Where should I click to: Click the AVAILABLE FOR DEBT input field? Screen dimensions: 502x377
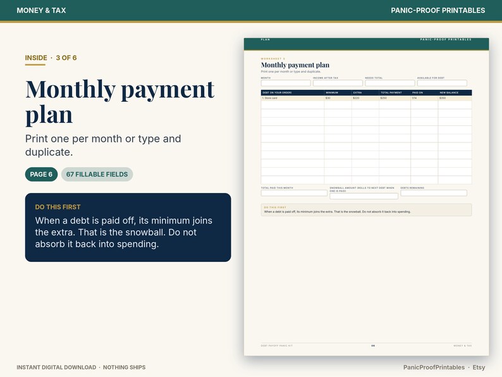tap(442, 83)
